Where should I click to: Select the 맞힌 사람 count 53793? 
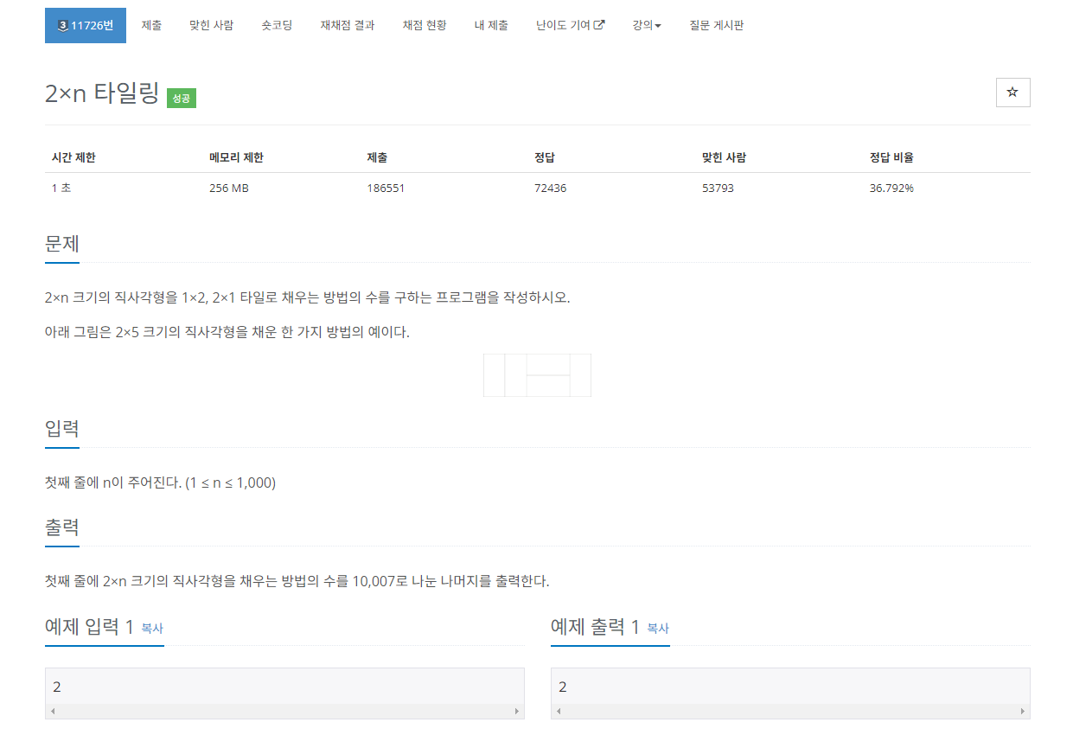click(718, 188)
